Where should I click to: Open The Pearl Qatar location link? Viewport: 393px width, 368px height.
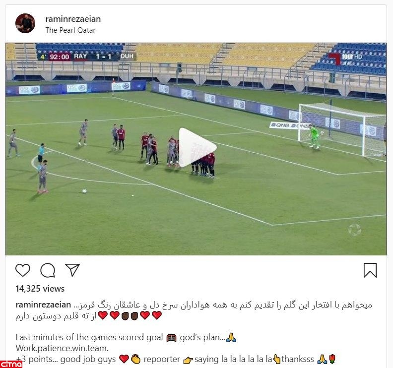point(70,30)
